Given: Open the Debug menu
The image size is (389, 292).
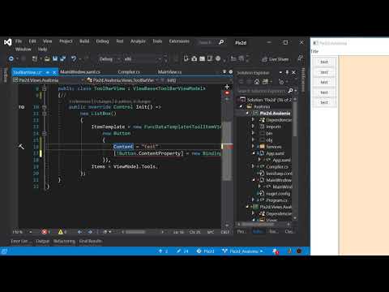Looking at the screenshot, I should 102,41.
